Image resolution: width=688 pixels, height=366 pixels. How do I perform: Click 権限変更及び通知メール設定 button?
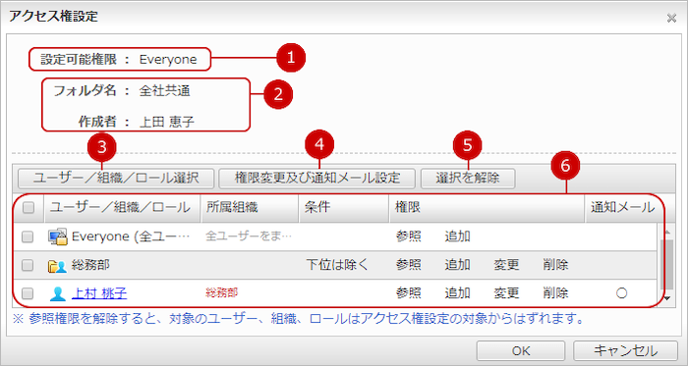pyautogui.click(x=317, y=179)
